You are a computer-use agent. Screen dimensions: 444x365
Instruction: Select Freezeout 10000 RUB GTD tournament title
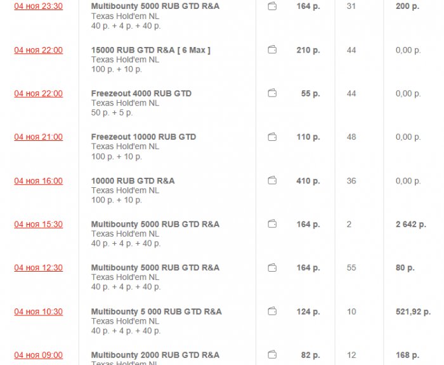143,137
